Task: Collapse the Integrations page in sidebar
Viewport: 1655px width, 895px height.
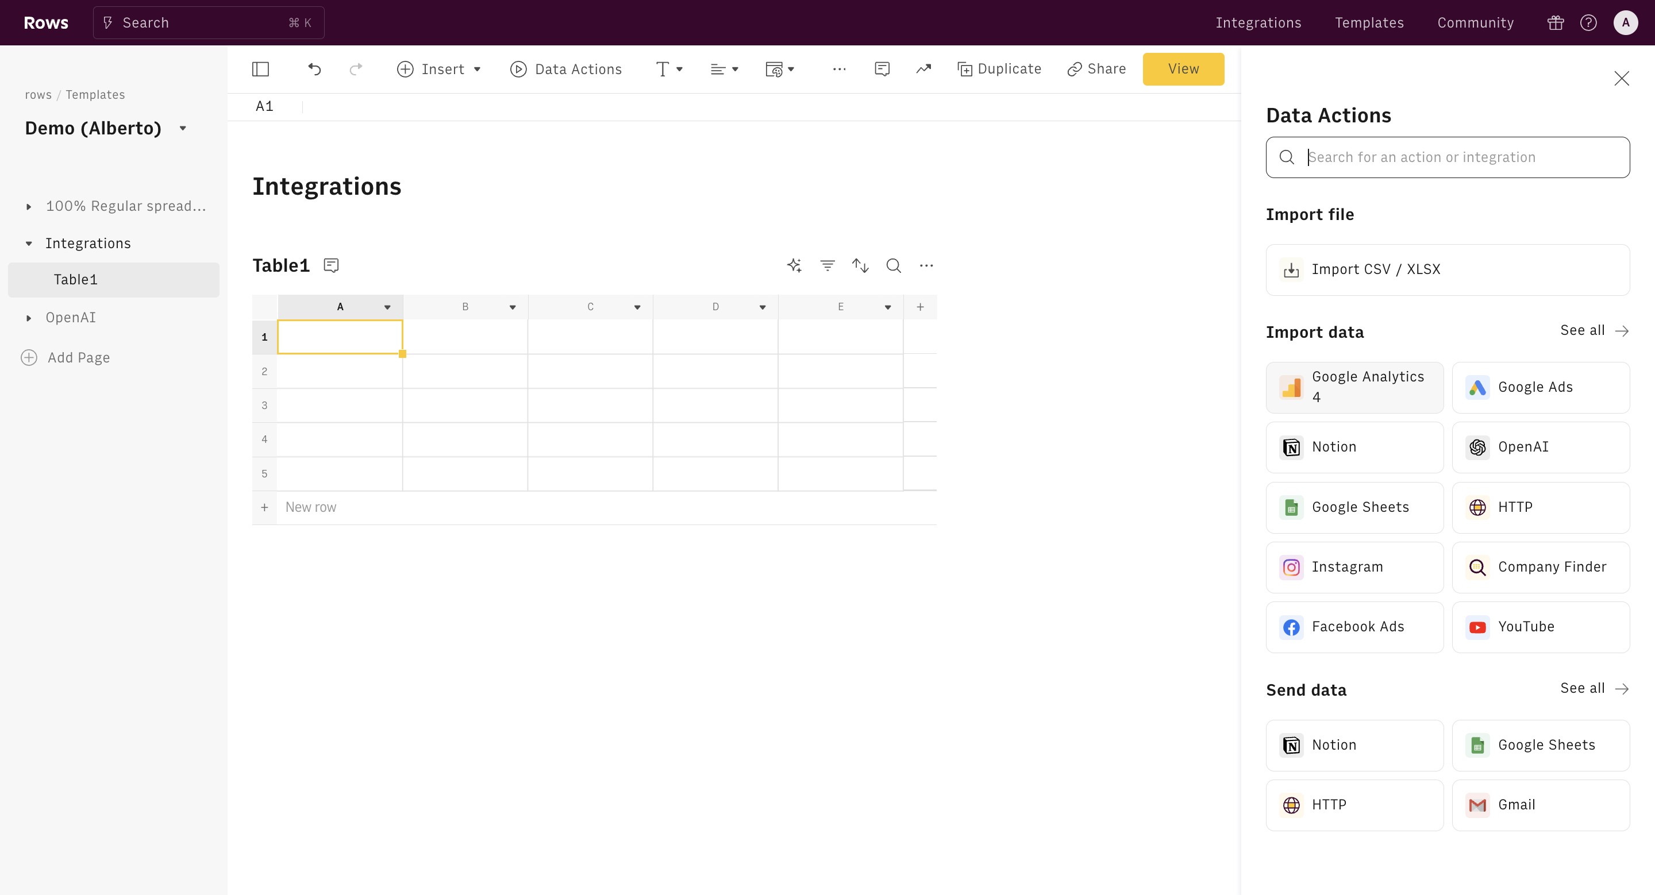Action: [29, 244]
